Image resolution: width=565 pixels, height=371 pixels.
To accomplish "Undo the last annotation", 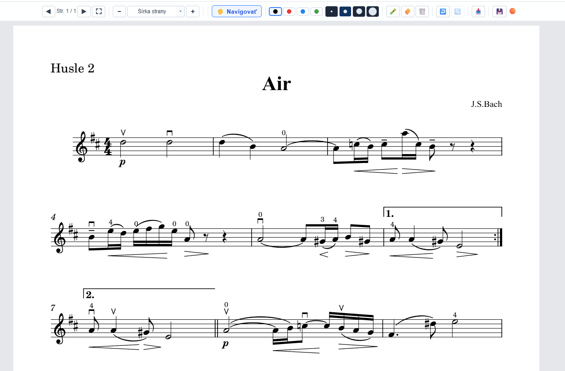I will (x=443, y=11).
